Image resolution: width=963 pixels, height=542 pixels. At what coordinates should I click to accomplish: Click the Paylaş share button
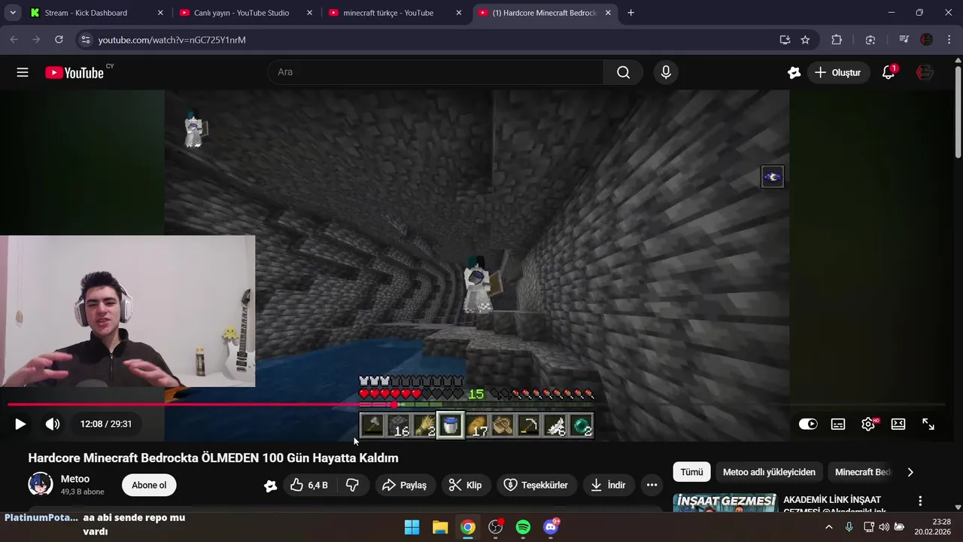404,485
